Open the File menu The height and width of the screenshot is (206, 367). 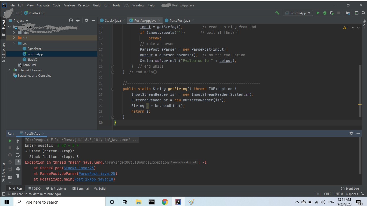pos(12,5)
